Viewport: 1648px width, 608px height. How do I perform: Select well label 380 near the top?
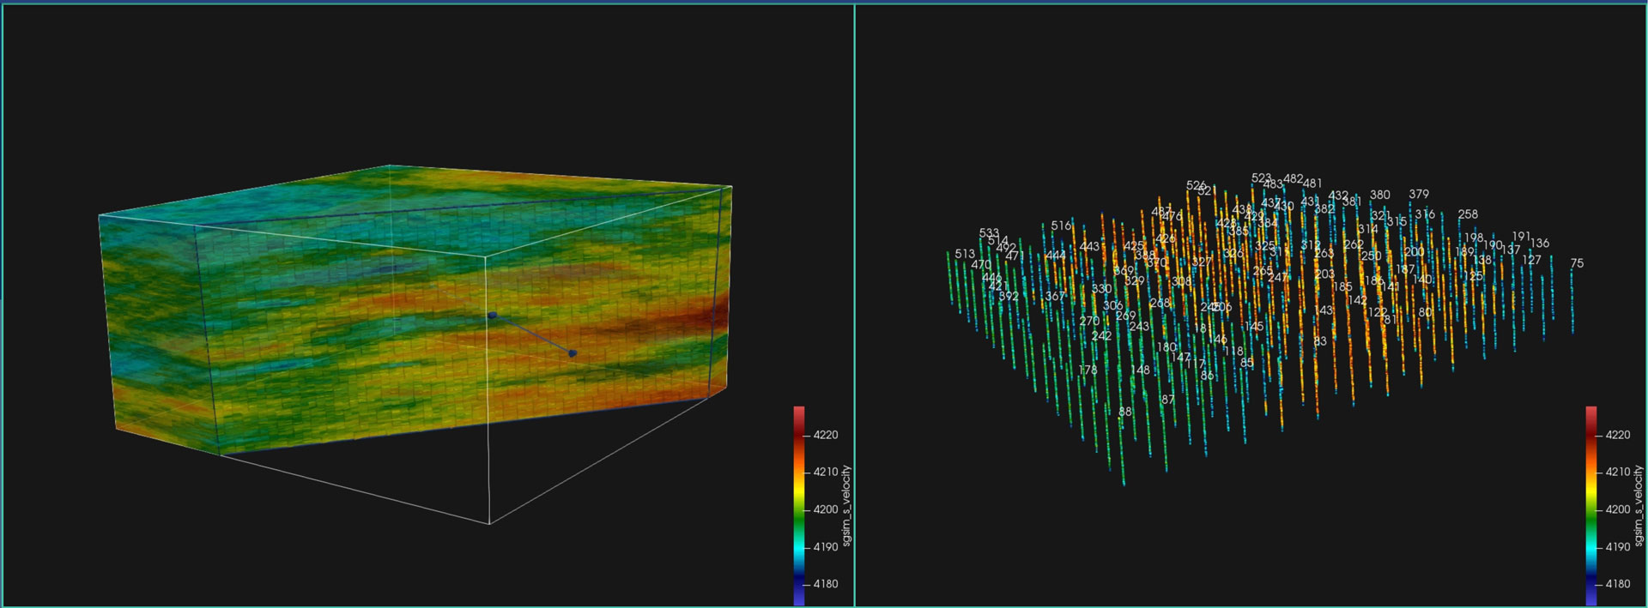tap(1379, 196)
